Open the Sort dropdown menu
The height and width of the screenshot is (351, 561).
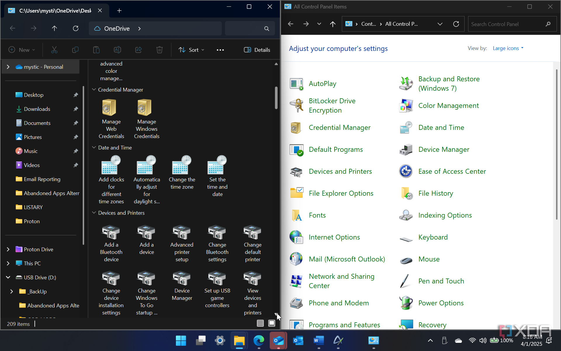pos(191,50)
